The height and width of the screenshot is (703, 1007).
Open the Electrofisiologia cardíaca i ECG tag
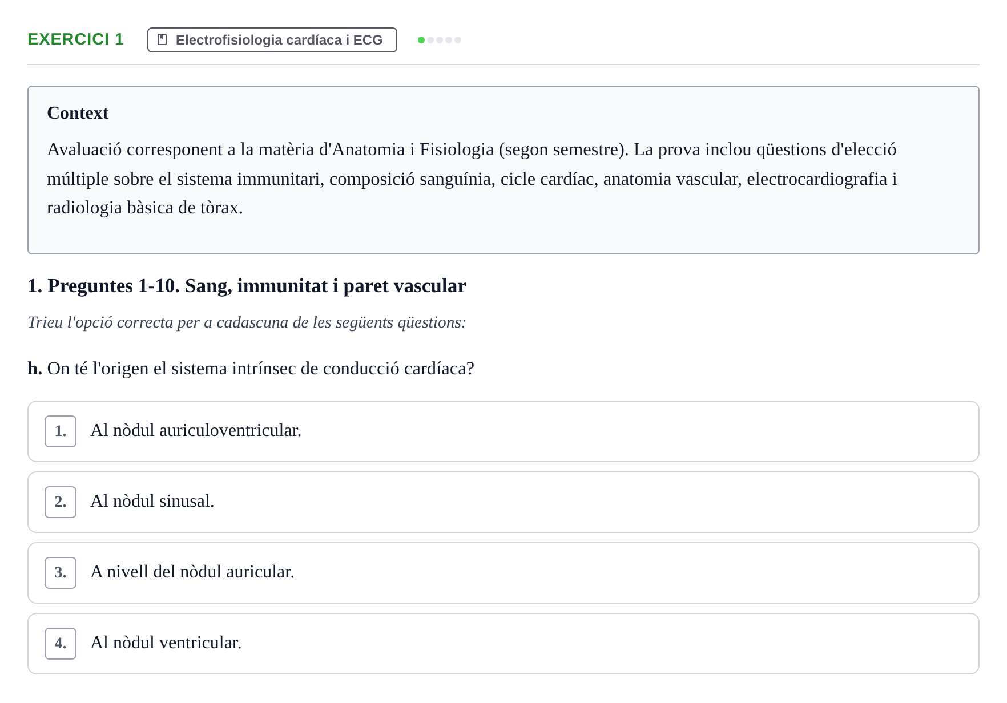(x=272, y=40)
